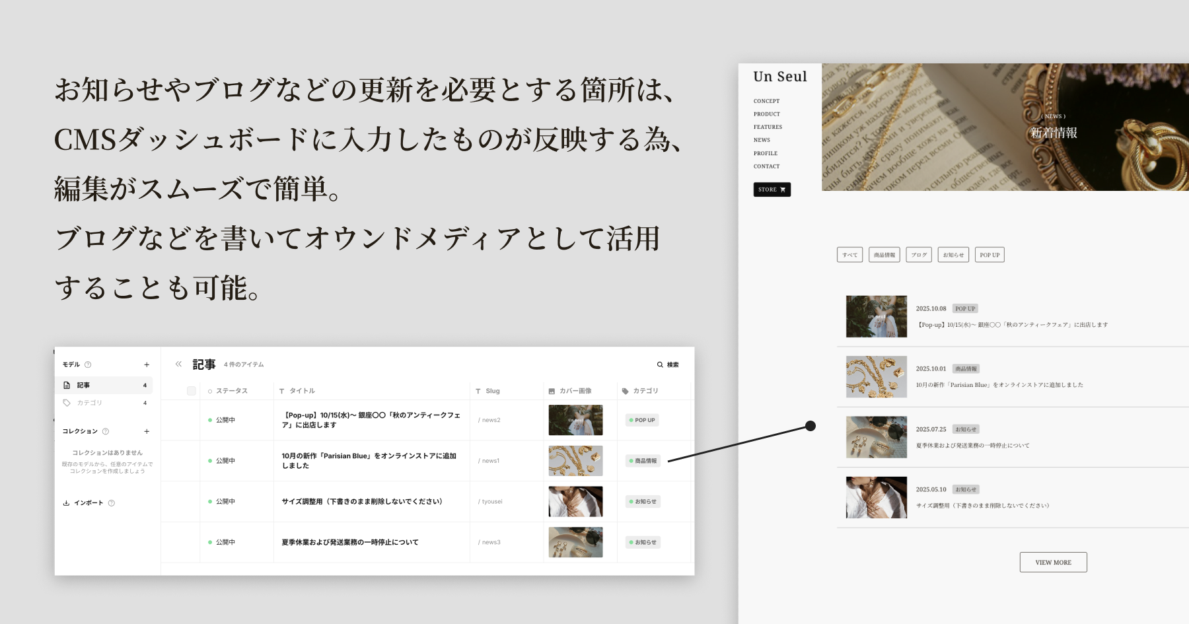
Task: Click the 商品情報 category tag in table
Action: point(643,461)
